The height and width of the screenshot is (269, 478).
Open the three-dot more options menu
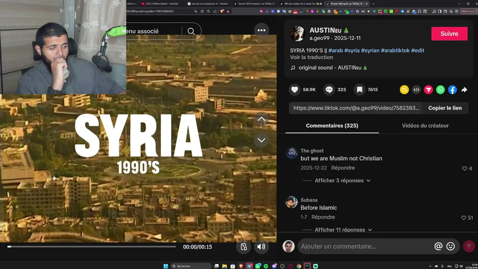click(x=261, y=30)
